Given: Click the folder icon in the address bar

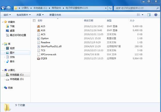Looking at the screenshot, I should [x=16, y=8].
